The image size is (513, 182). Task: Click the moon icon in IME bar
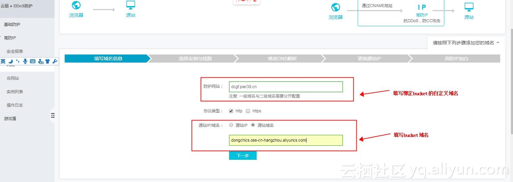pyautogui.click(x=10, y=61)
